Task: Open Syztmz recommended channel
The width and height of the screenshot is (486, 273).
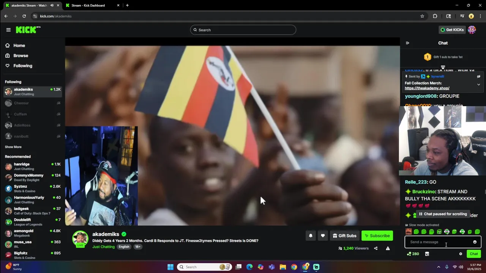Action: [x=33, y=188]
